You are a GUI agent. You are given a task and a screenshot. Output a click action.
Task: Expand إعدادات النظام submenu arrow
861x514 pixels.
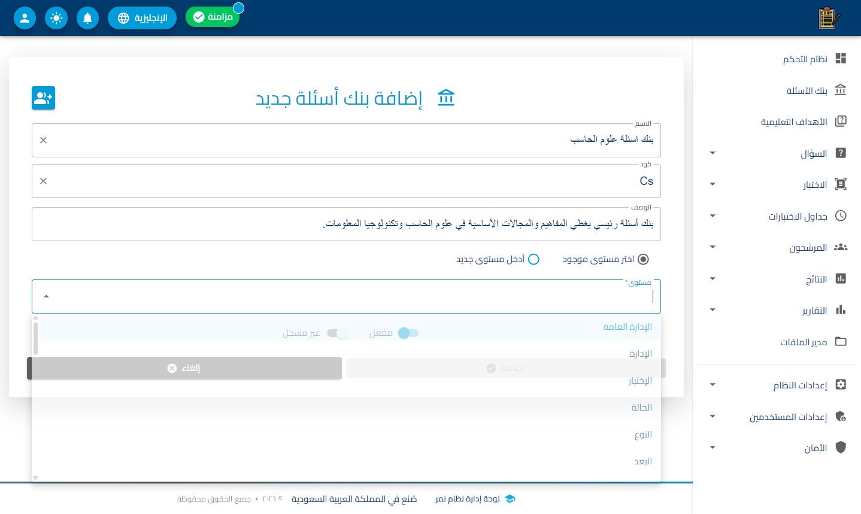[x=713, y=385]
